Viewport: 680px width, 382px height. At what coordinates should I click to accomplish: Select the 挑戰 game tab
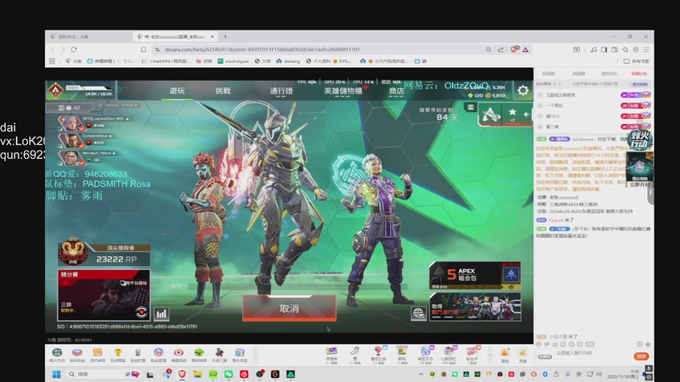click(223, 91)
